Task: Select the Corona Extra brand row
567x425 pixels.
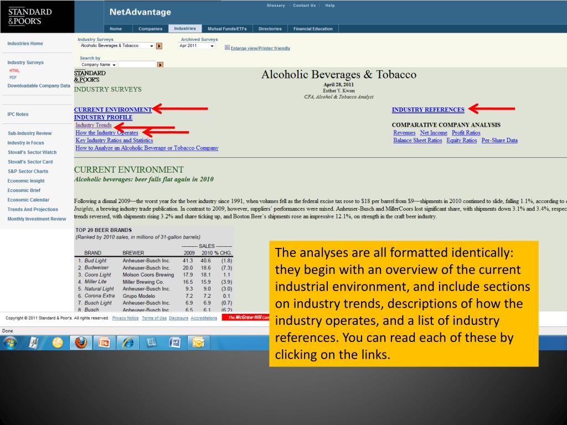Action: click(x=154, y=296)
